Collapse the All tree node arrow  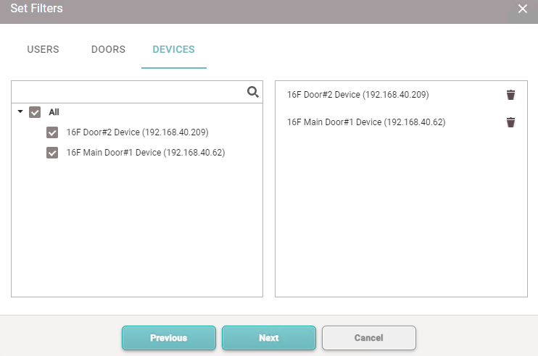[20, 111]
